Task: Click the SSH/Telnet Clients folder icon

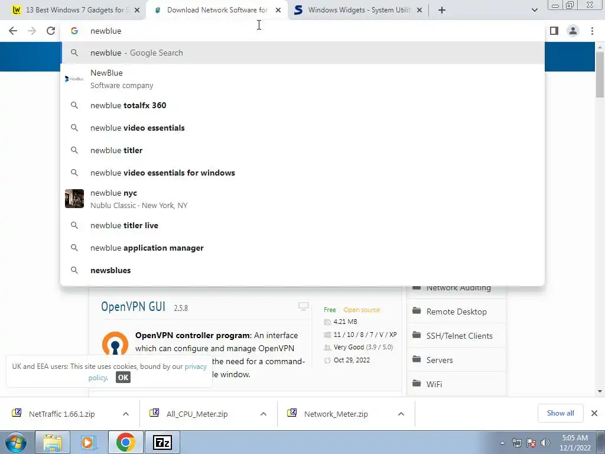Action: click(x=417, y=335)
